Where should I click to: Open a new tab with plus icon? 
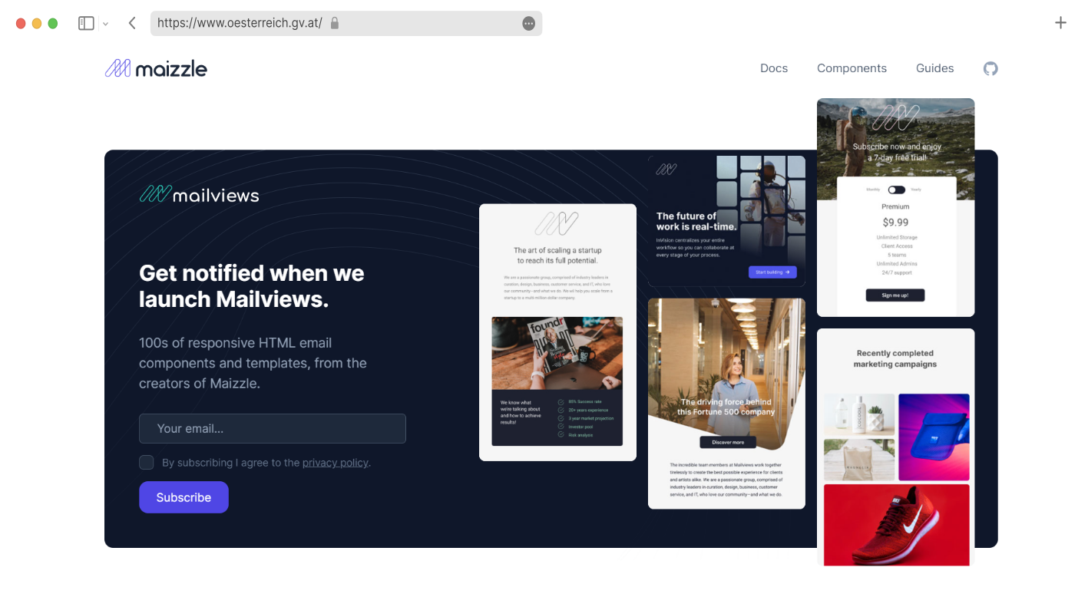[x=1060, y=23]
